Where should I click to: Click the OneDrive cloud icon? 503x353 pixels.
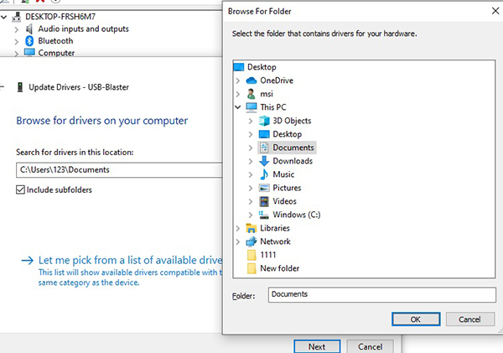(252, 80)
